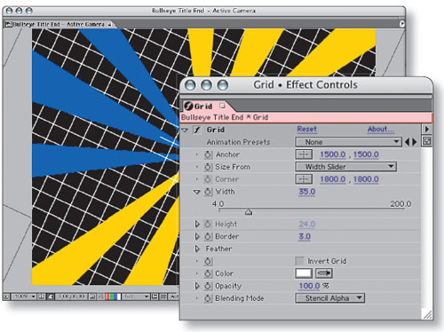The height and width of the screenshot is (332, 444).
Task: Toggle the region of interest icon
Action: 155,296
